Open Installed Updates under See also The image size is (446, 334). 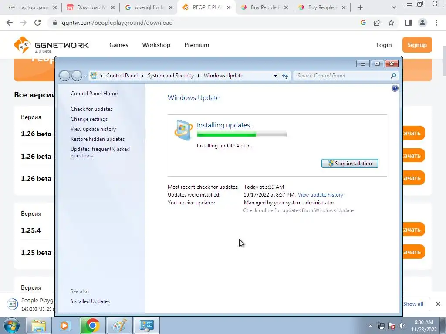(x=90, y=301)
